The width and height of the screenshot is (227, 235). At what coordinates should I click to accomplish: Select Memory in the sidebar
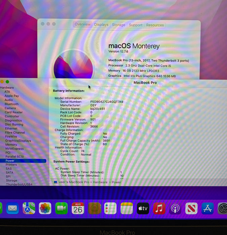tap(11, 145)
